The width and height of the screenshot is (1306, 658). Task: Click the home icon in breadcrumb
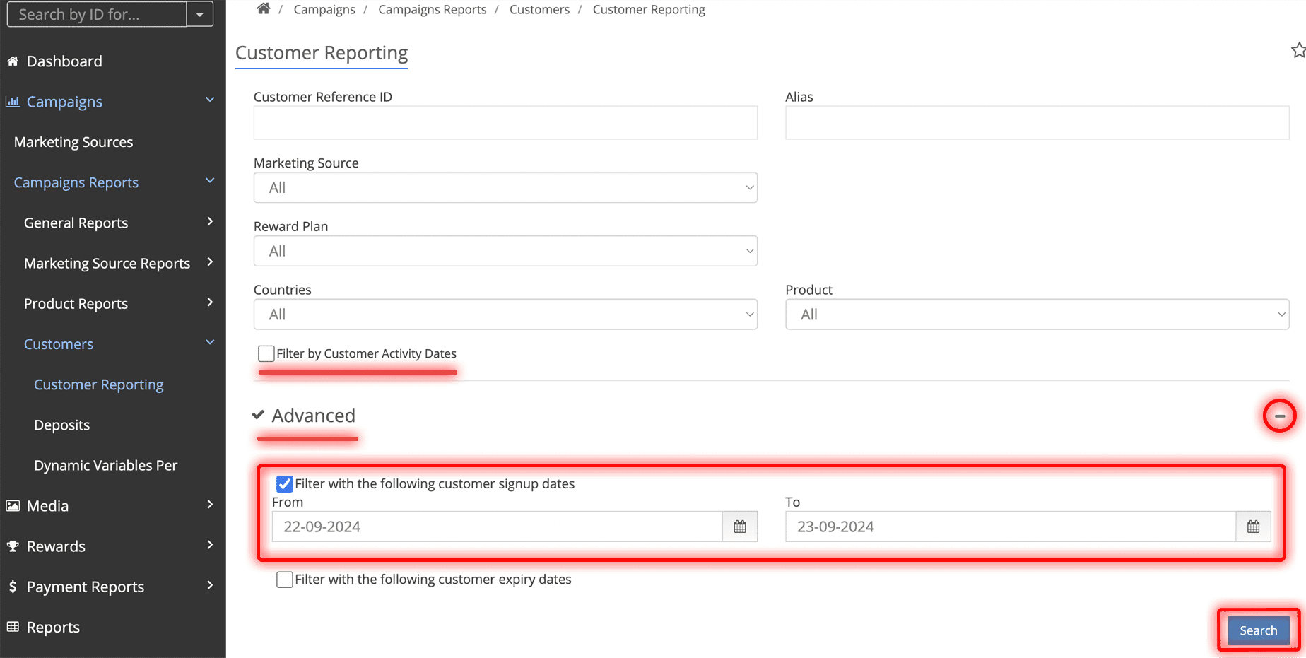click(263, 8)
